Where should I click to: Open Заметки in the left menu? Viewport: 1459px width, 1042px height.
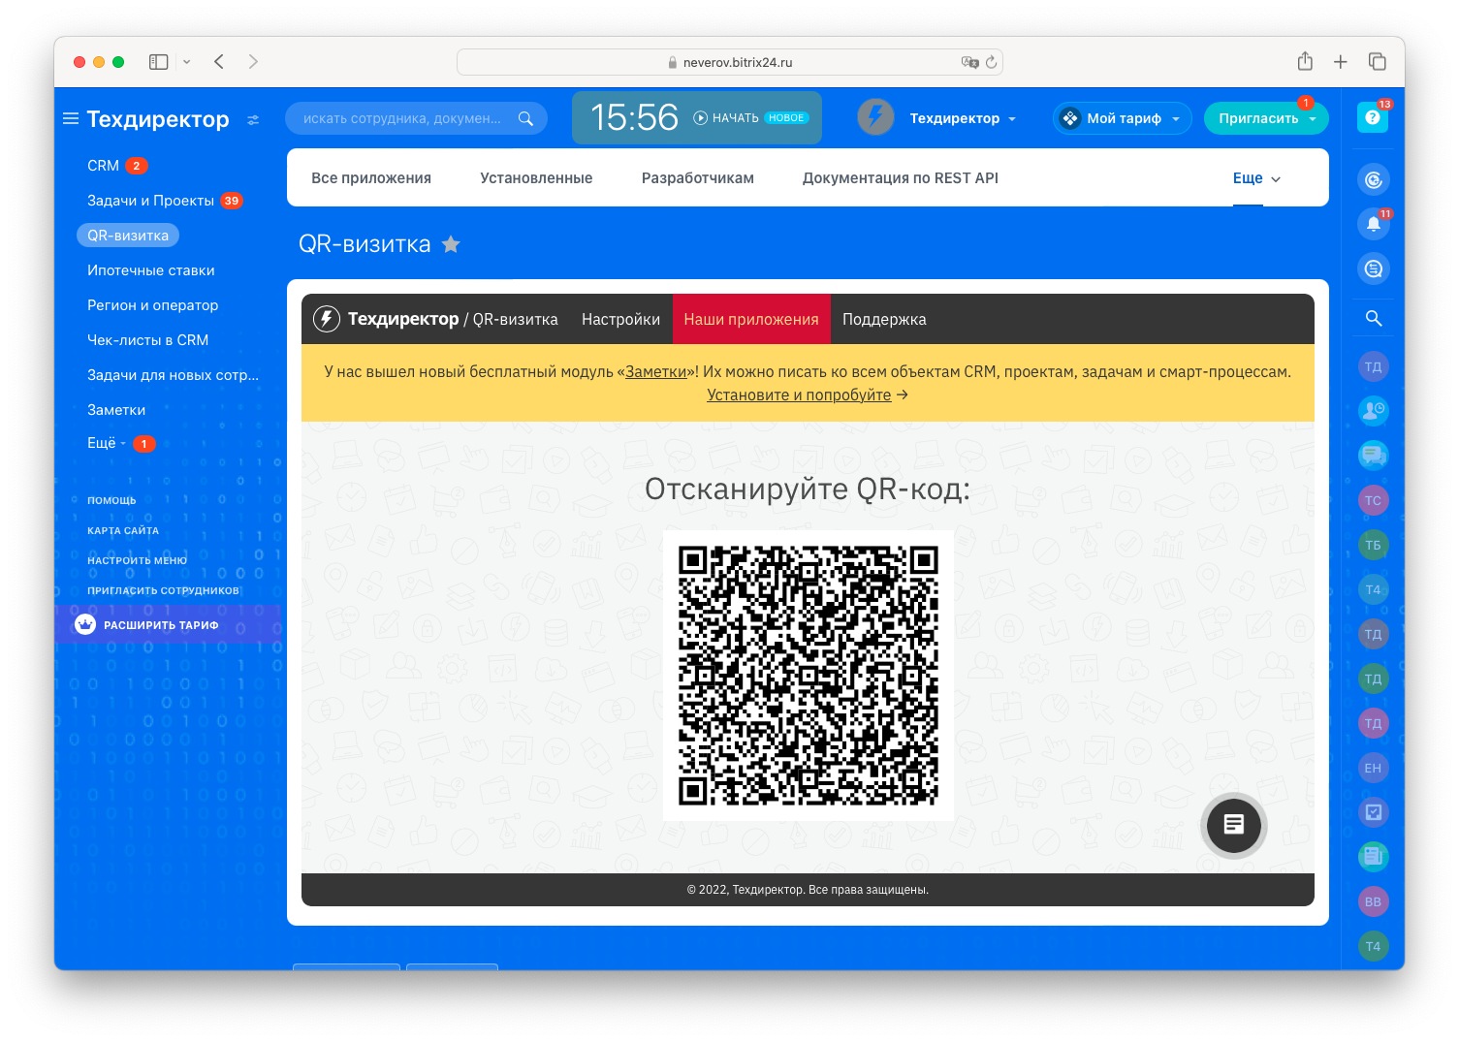[116, 410]
